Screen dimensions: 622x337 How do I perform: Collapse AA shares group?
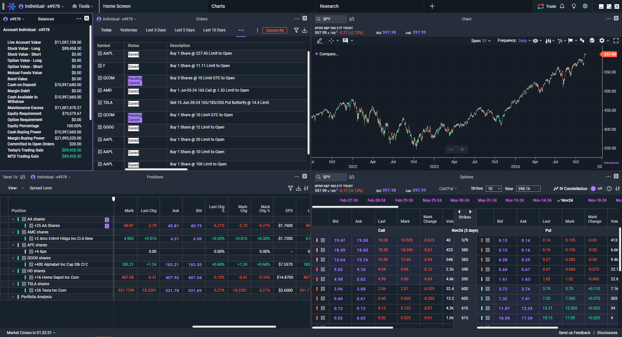pos(13,219)
